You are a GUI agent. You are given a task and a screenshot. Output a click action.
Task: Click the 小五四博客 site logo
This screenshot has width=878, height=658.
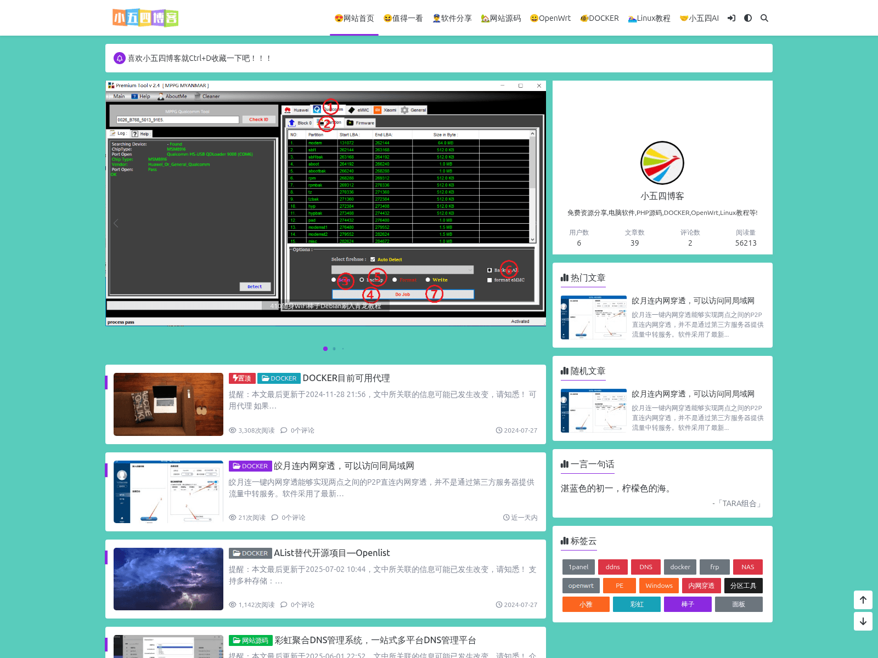click(x=145, y=18)
